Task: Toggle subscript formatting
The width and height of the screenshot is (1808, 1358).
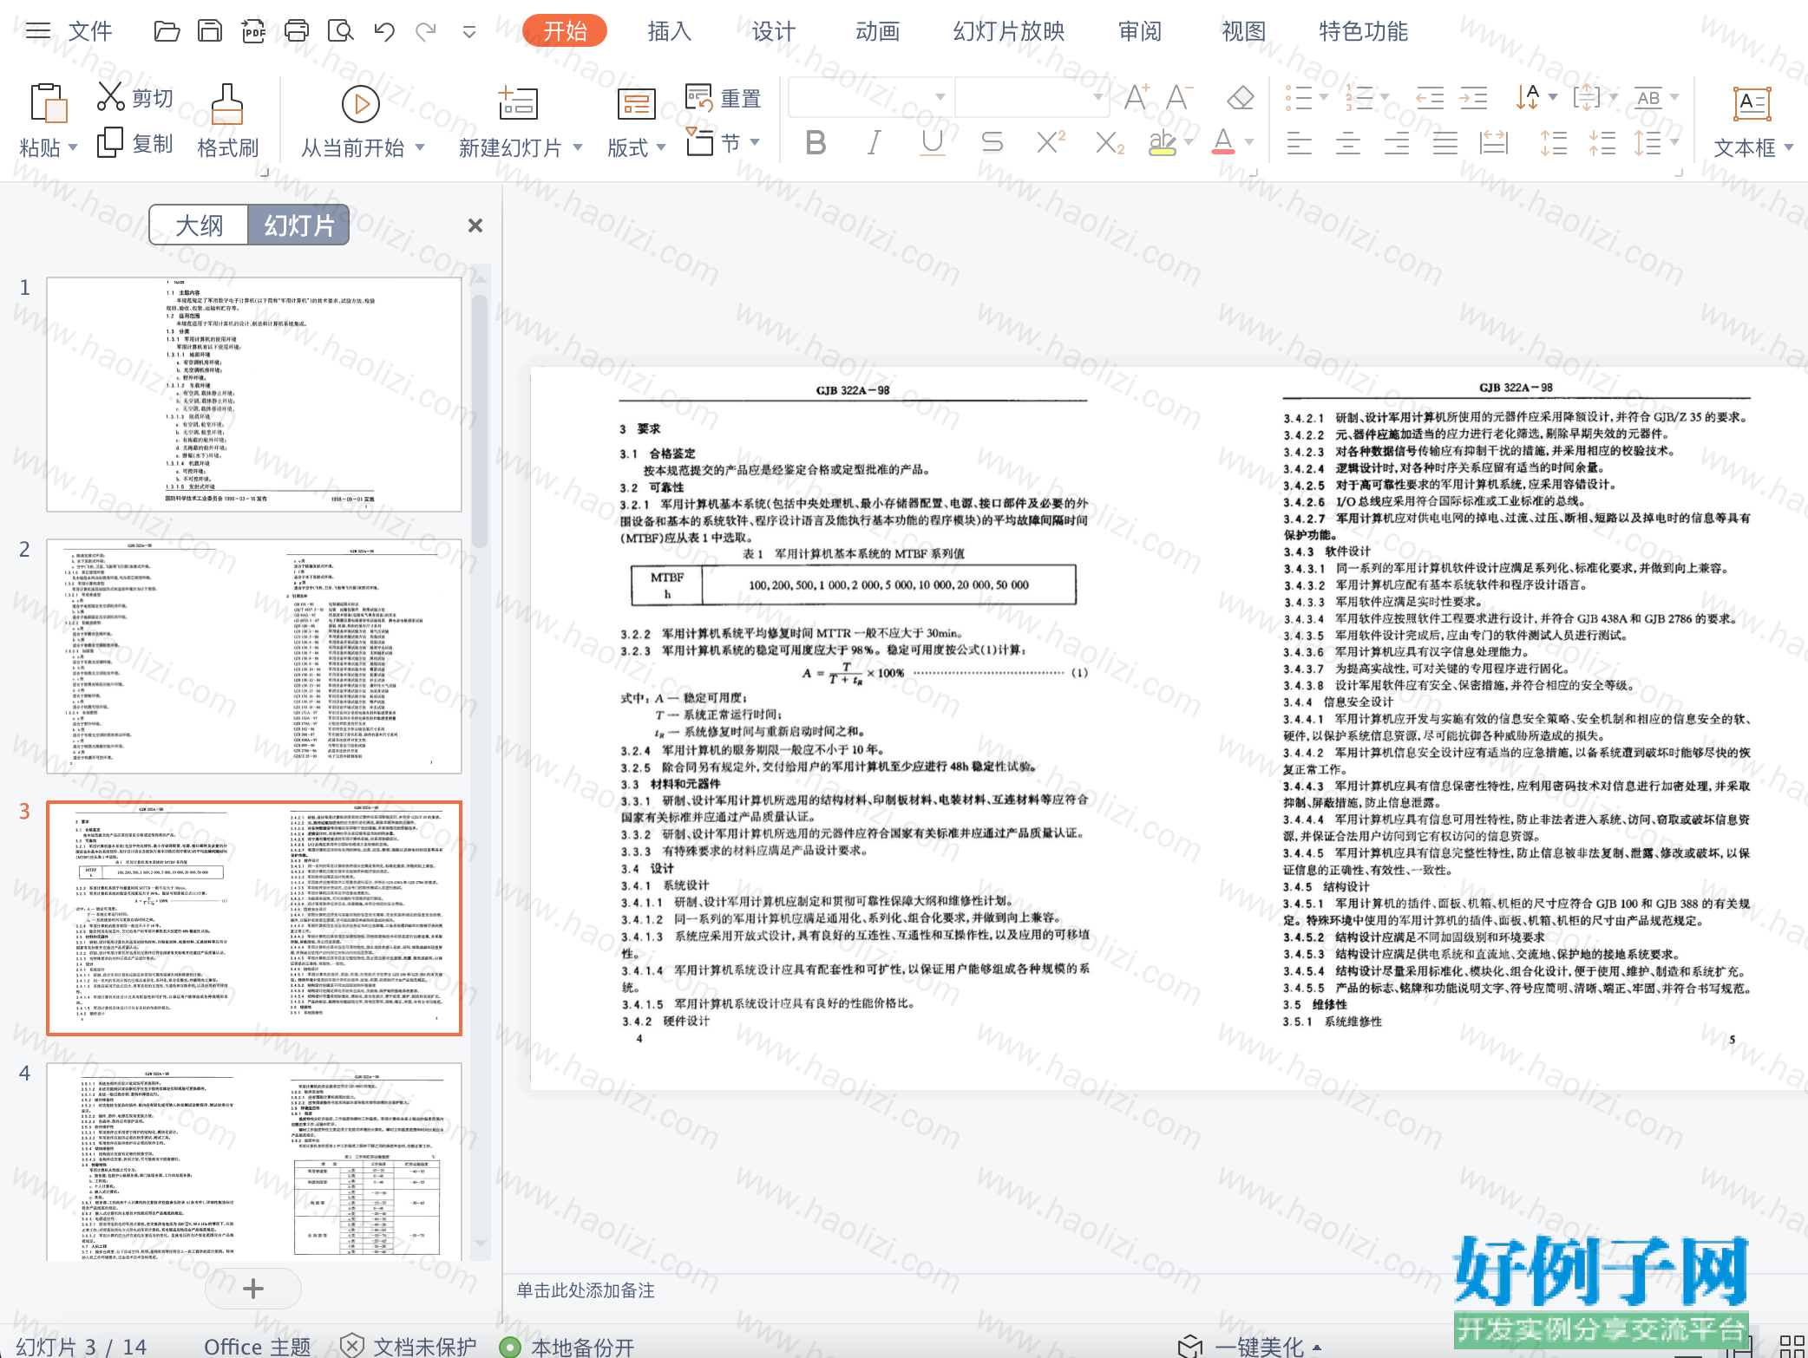Action: 1110,142
